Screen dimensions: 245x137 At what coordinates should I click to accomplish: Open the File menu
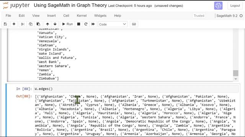point(8,16)
